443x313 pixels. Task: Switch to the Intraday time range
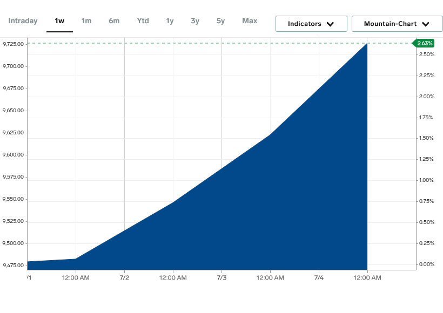pyautogui.click(x=23, y=21)
